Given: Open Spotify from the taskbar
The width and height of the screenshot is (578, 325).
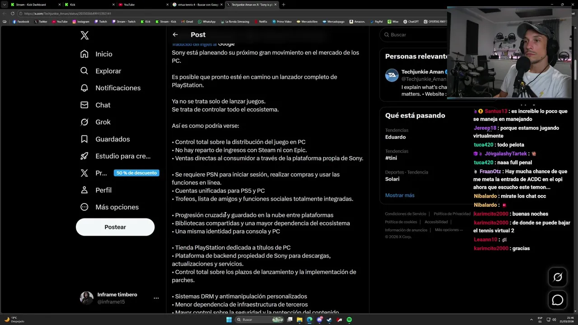Looking at the screenshot, I should tap(349, 320).
